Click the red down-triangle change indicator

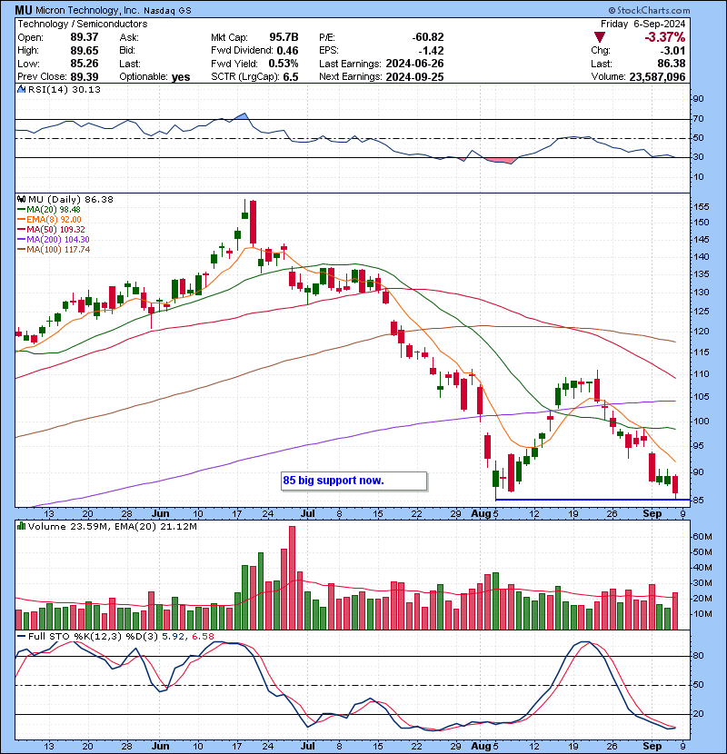599,37
